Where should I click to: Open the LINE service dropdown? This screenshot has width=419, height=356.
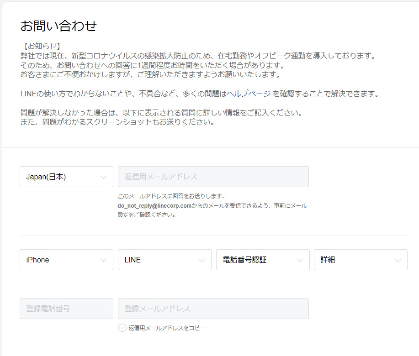164,260
